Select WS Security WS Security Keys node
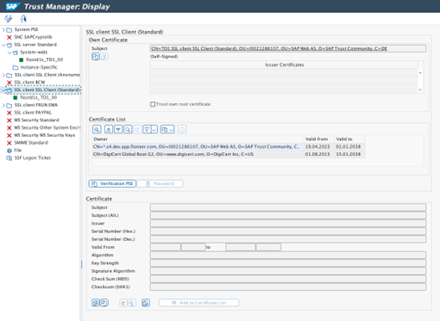Screen dimensions: 440x321 [x=45, y=135]
